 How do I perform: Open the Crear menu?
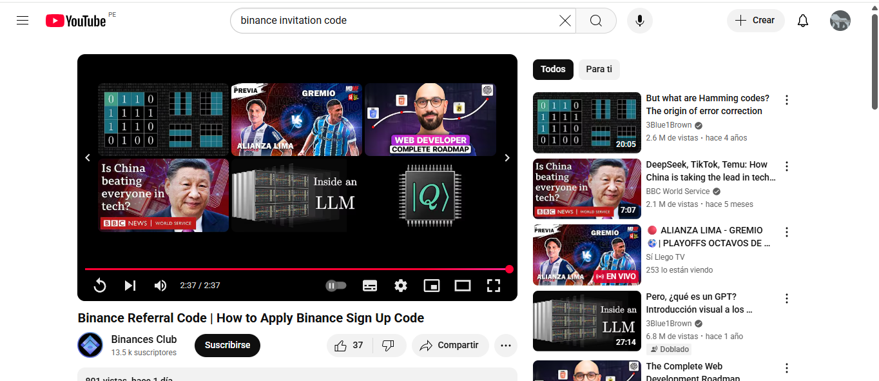point(755,21)
